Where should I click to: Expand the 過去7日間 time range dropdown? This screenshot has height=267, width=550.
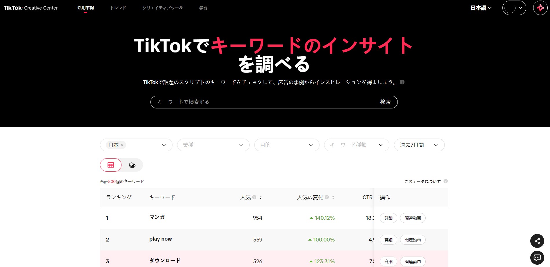click(x=419, y=145)
